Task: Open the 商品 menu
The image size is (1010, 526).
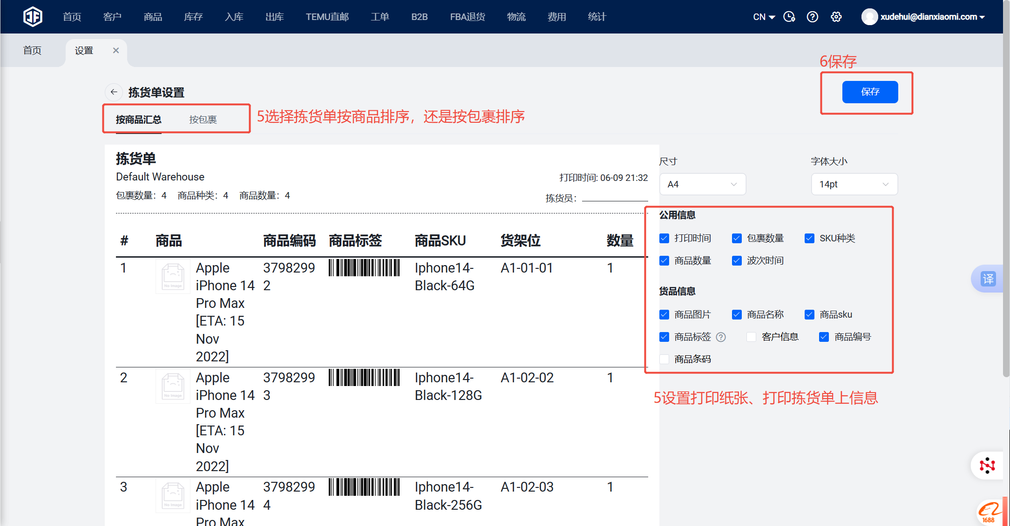Action: point(153,17)
